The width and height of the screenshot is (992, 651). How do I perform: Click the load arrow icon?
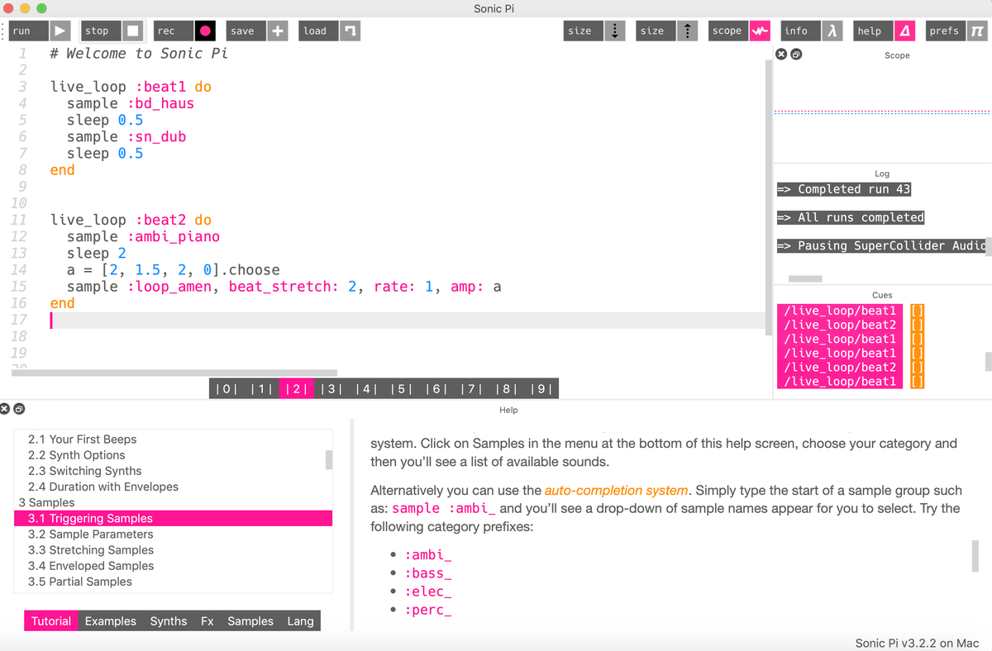tap(351, 31)
